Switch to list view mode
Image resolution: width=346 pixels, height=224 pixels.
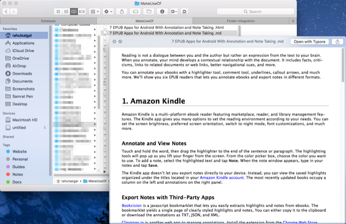pyautogui.click(x=66, y=11)
